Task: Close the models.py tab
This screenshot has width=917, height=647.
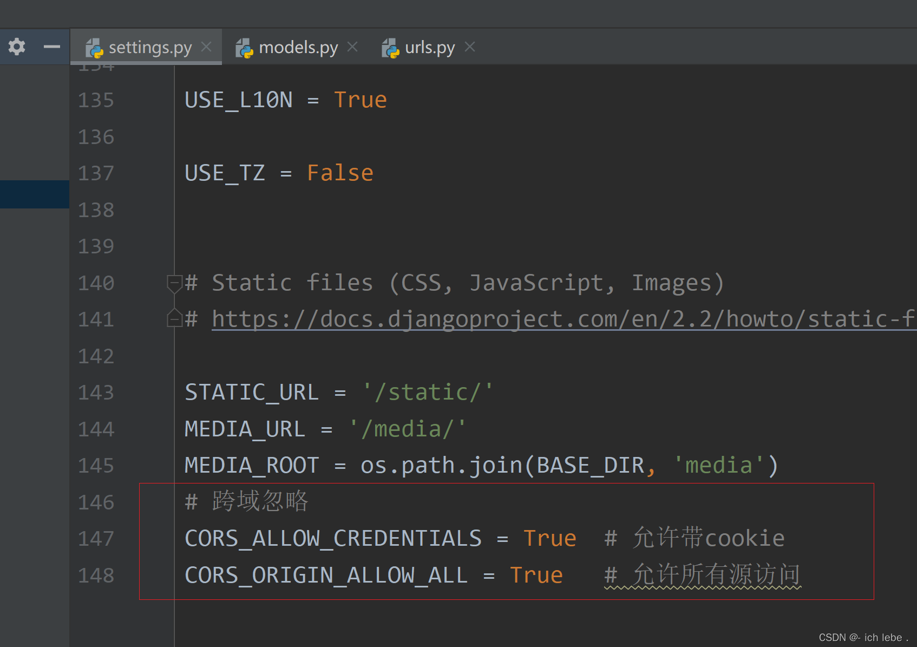Action: pos(352,47)
